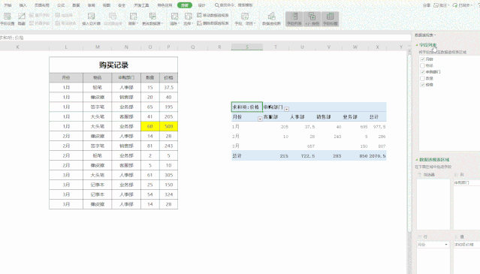Image resolution: width=480 pixels, height=274 pixels.
Task: Select column N header
Action: (126, 47)
